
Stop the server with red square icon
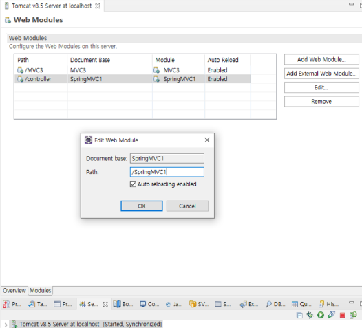coord(342,315)
